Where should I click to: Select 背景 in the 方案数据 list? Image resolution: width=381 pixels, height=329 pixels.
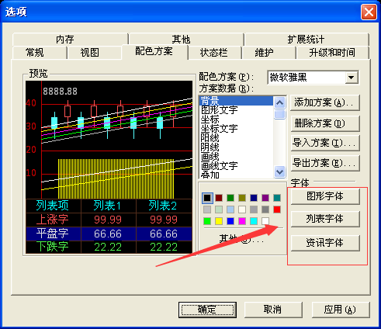237,101
